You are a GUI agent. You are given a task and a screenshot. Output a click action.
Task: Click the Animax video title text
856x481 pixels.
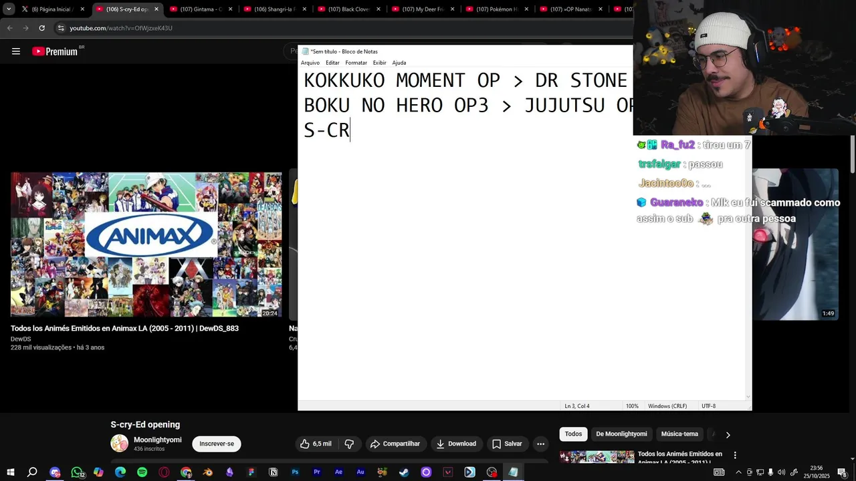pos(124,329)
